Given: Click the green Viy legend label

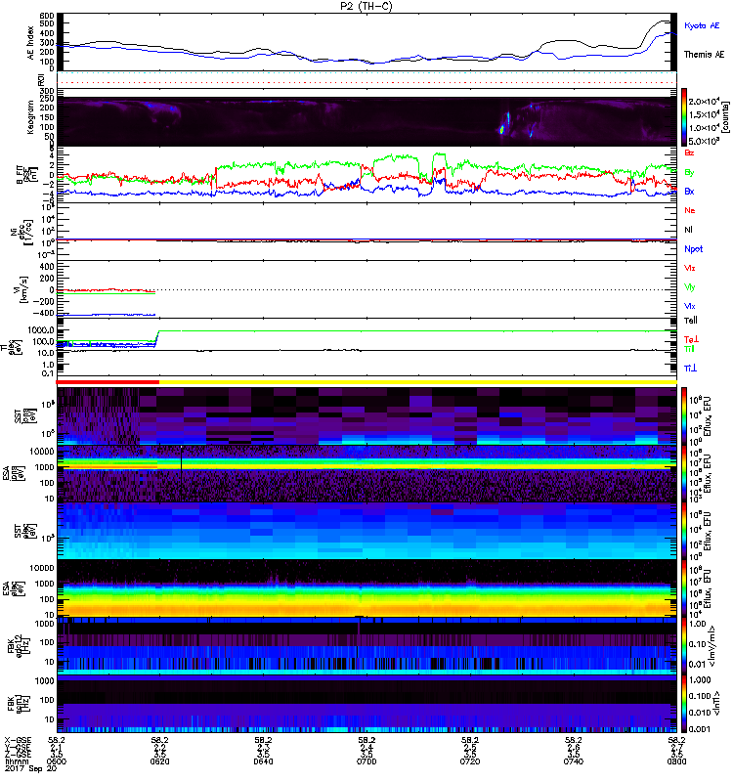Looking at the screenshot, I should pyautogui.click(x=690, y=287).
